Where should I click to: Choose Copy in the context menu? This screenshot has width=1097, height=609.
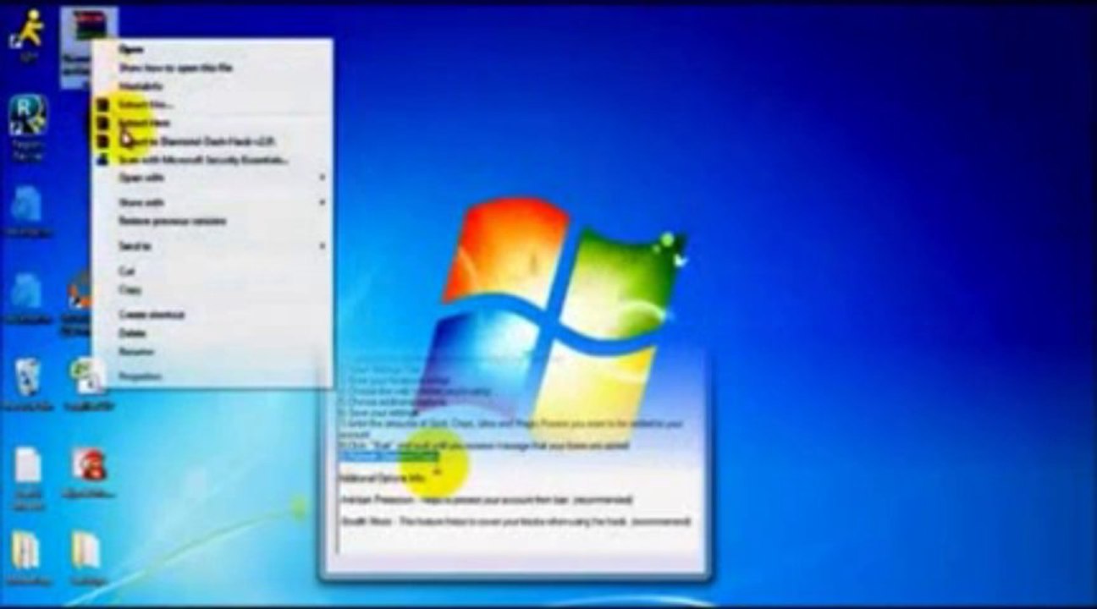(130, 290)
